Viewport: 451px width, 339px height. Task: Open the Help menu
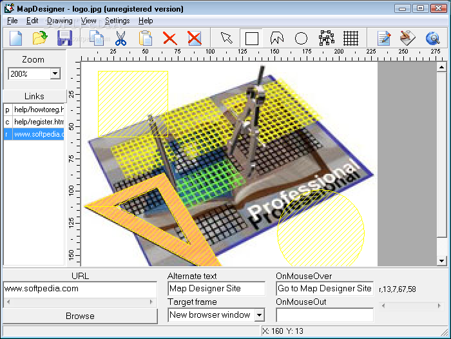coord(146,21)
